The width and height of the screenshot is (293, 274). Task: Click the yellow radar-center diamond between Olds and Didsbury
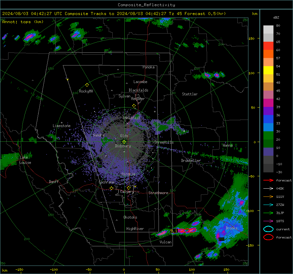coord(124,142)
